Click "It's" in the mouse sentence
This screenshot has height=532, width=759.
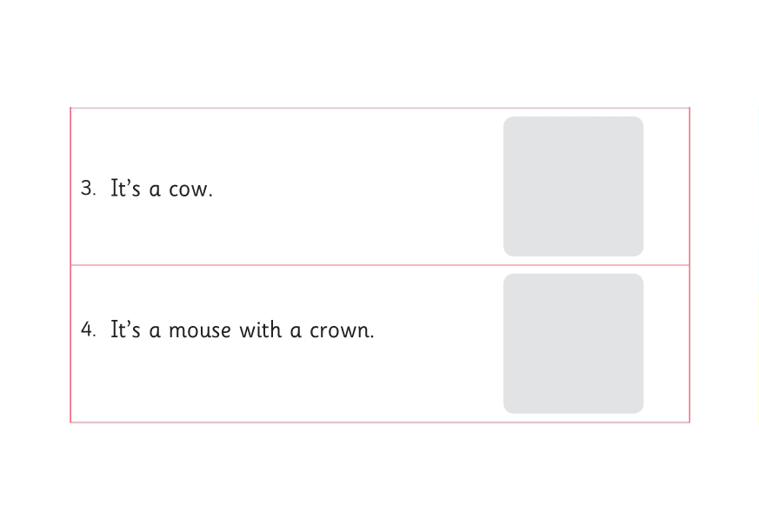[x=125, y=330]
